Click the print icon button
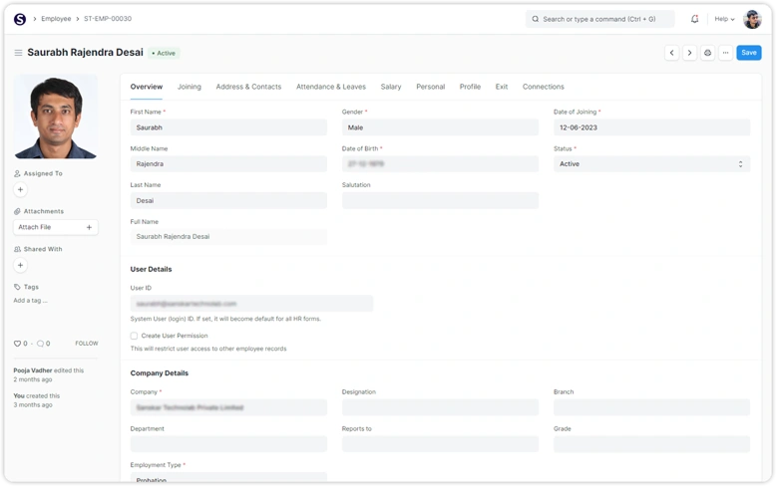 708,53
